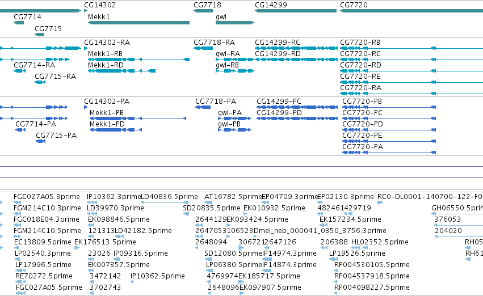The width and height of the screenshot is (483, 296).
Task: Open the CG7715-RA transcript label
Action: coord(55,77)
